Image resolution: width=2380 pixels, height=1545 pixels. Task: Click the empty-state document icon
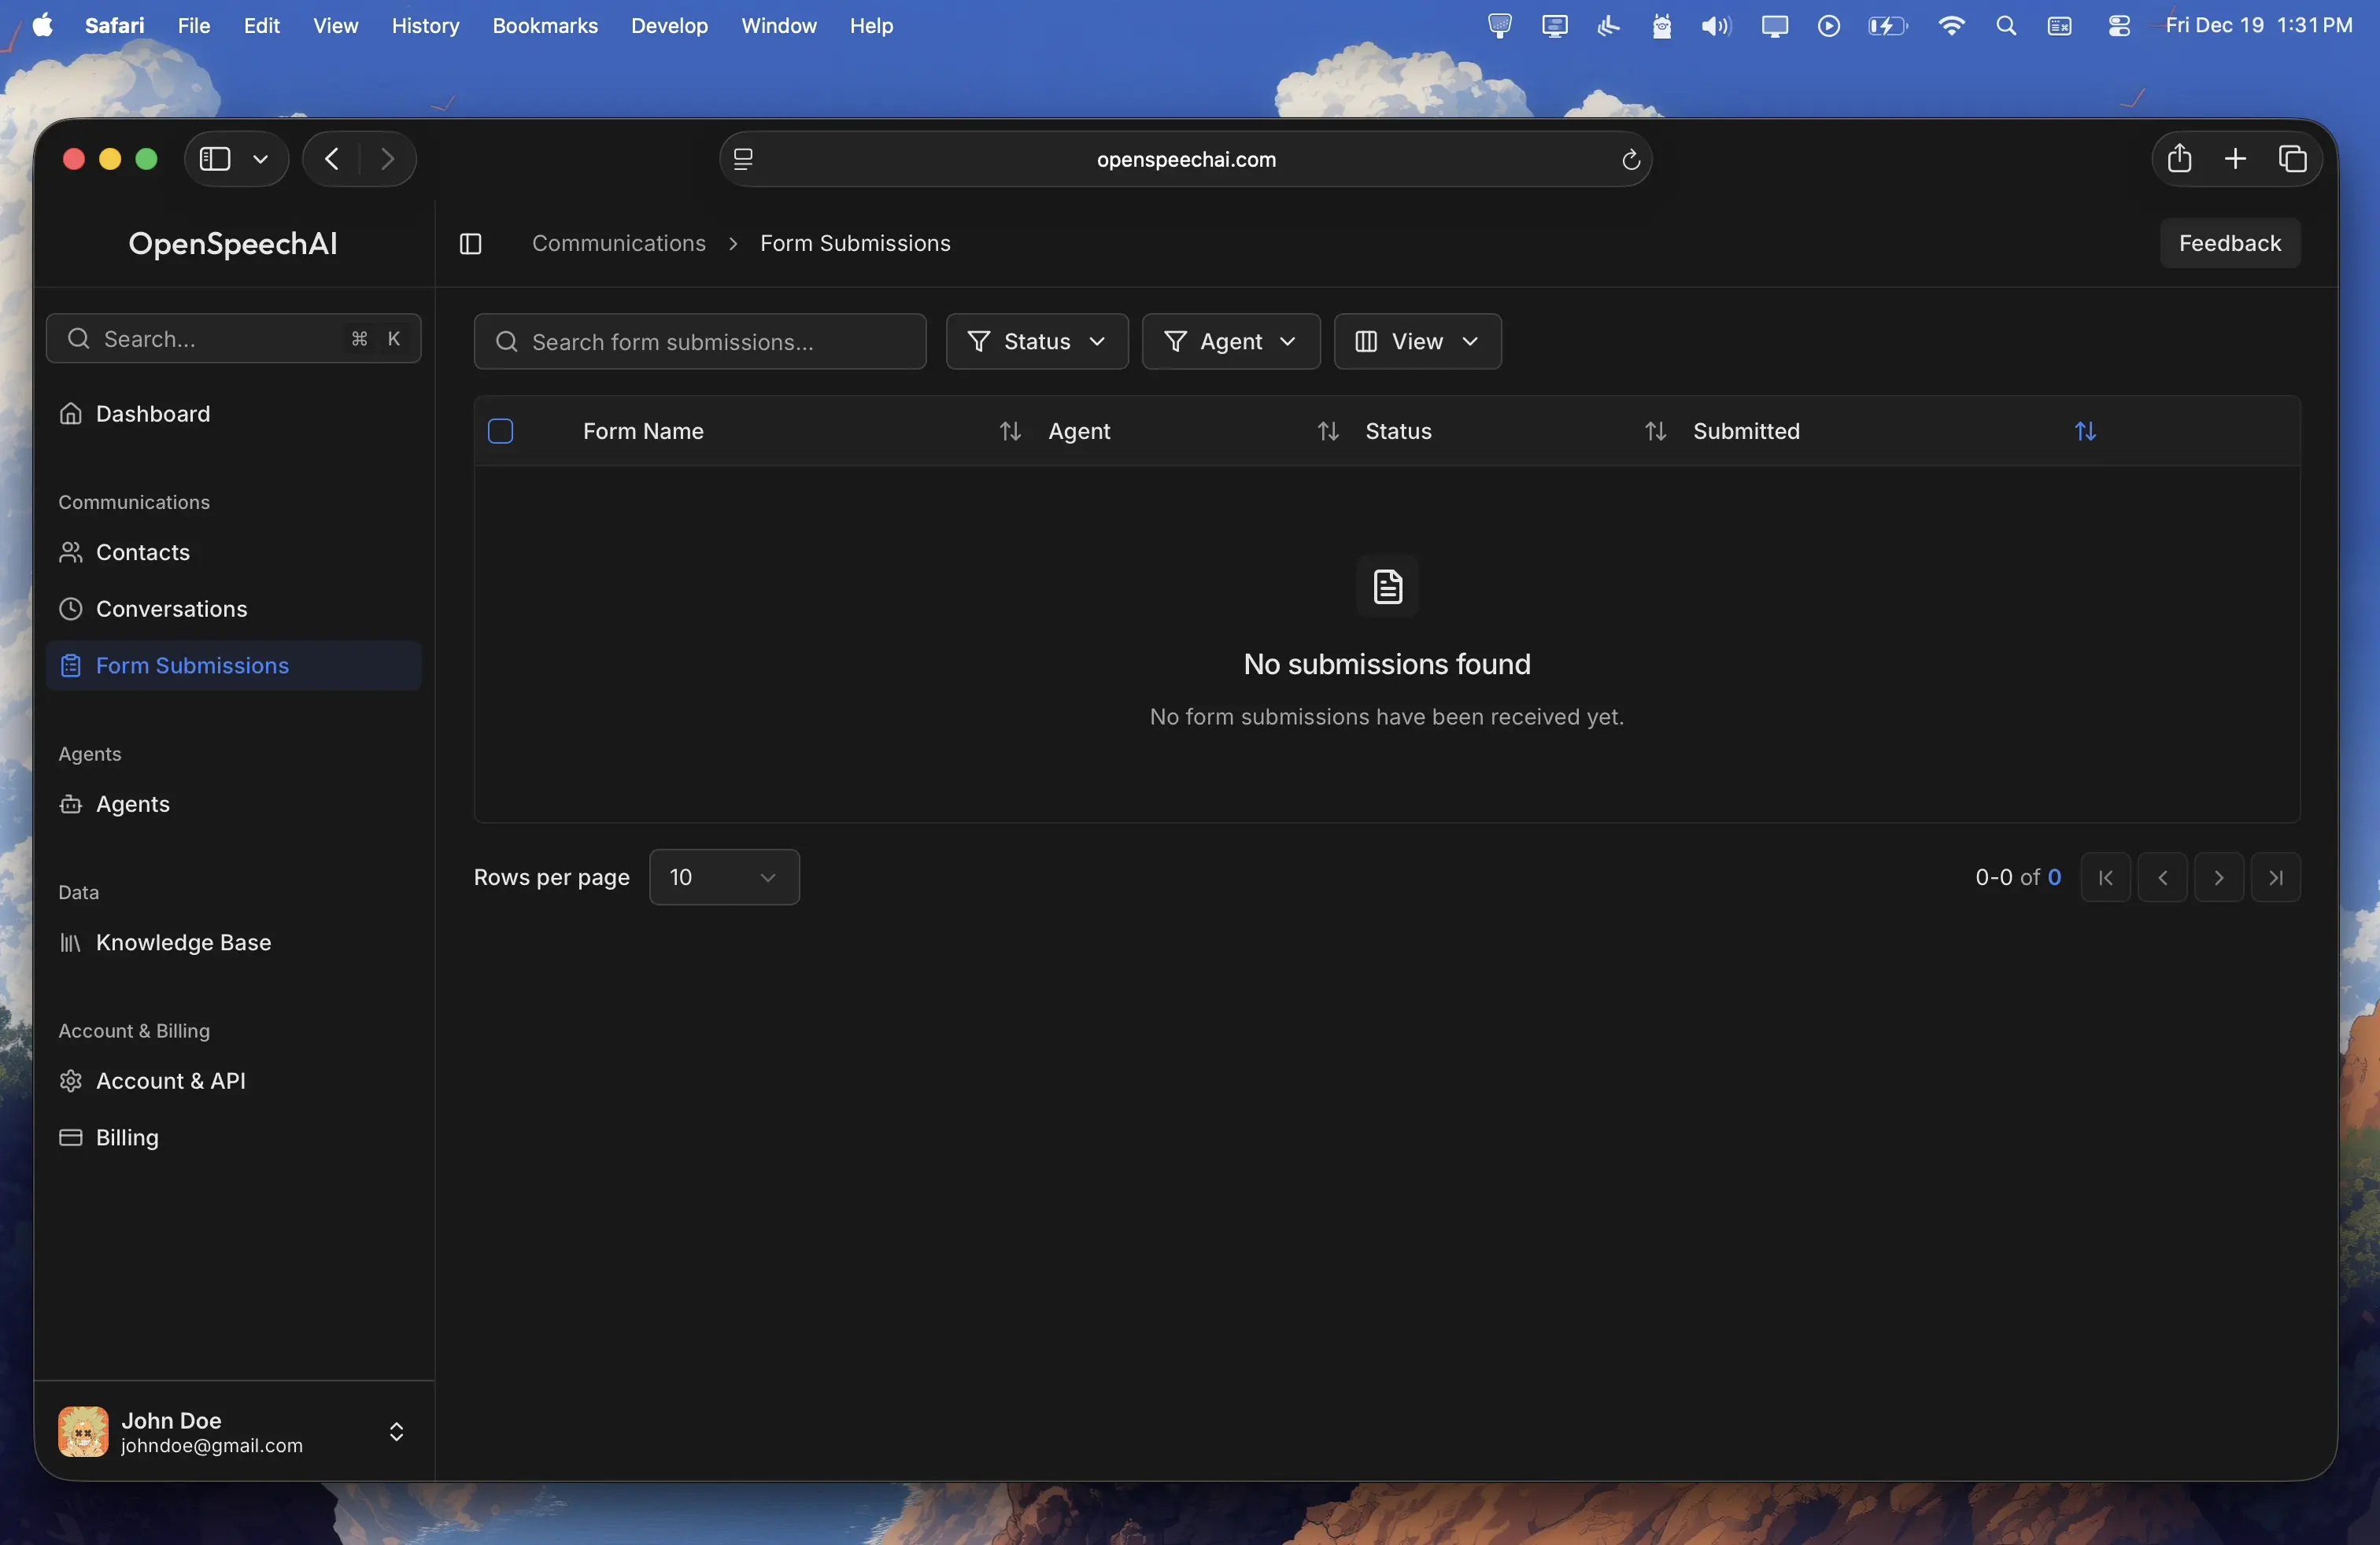click(1387, 587)
